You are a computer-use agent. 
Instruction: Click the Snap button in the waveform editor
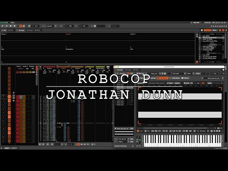click(209, 83)
